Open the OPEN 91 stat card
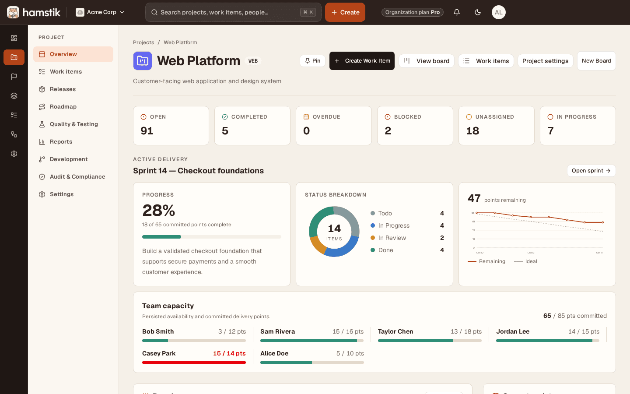Screen dimensions: 630x394 click(x=171, y=126)
